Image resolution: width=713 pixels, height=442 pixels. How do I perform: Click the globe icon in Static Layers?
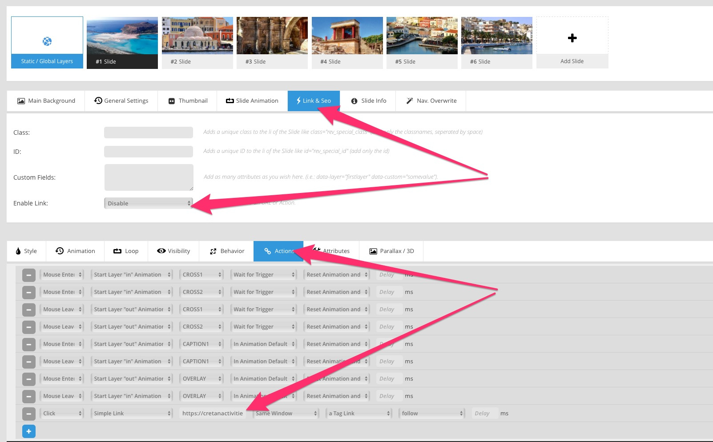(x=47, y=41)
